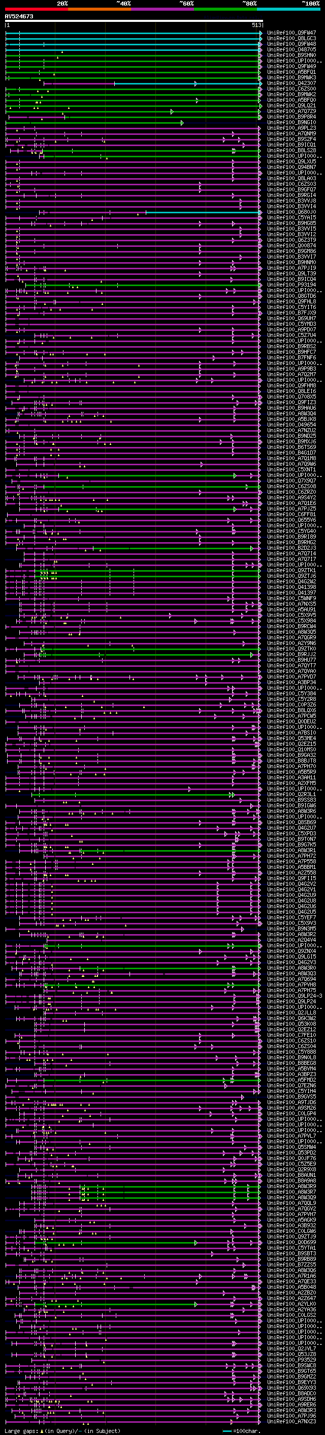Click the UniRef100_A9PD07 label

click(x=291, y=329)
